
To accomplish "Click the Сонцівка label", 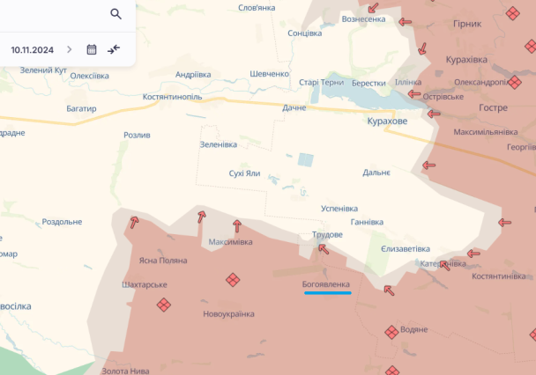I will pyautogui.click(x=304, y=33).
